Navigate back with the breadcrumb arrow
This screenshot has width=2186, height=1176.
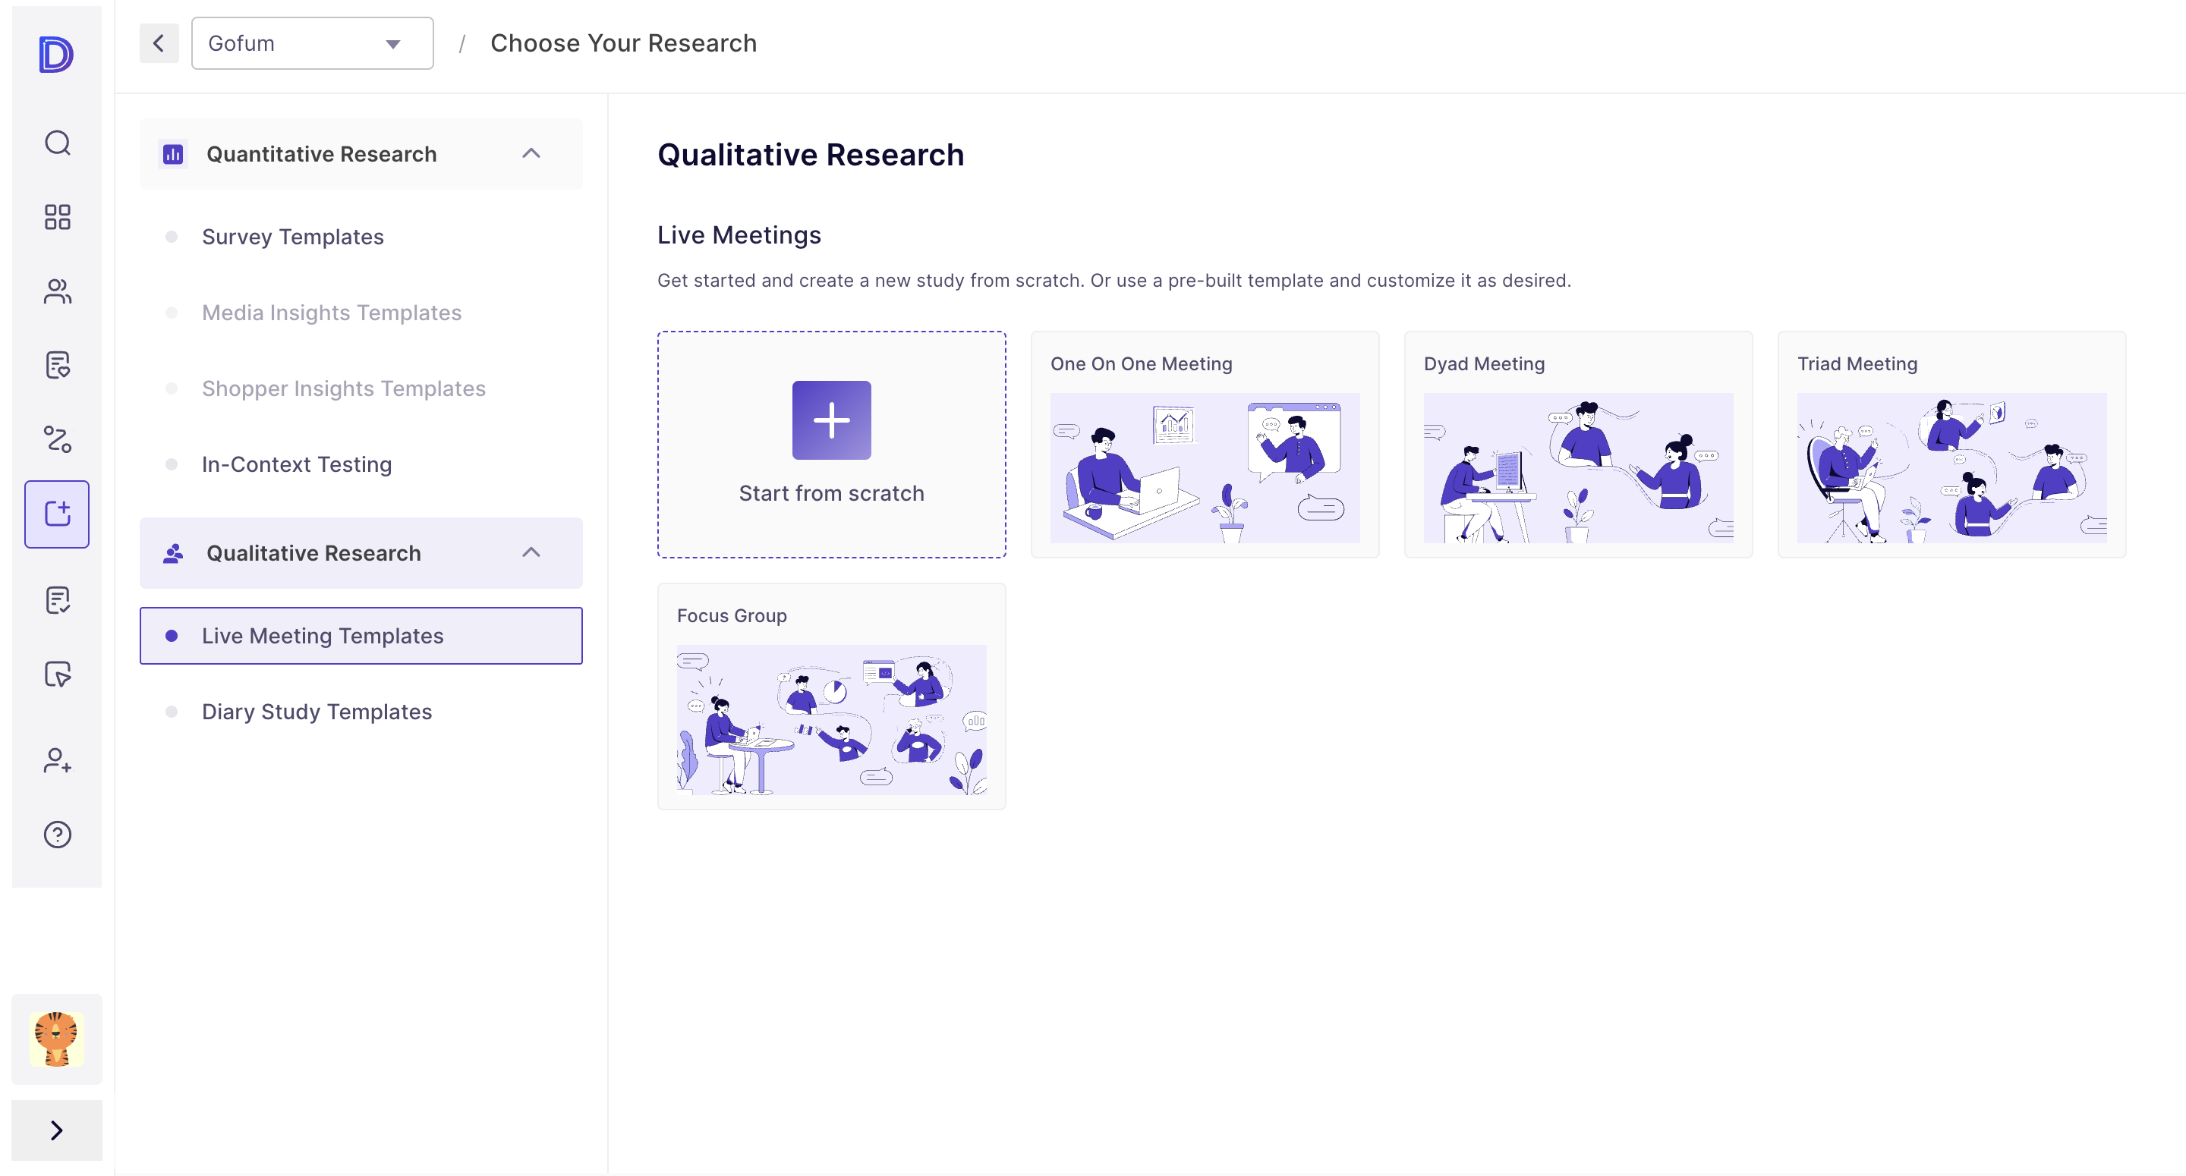(x=159, y=42)
